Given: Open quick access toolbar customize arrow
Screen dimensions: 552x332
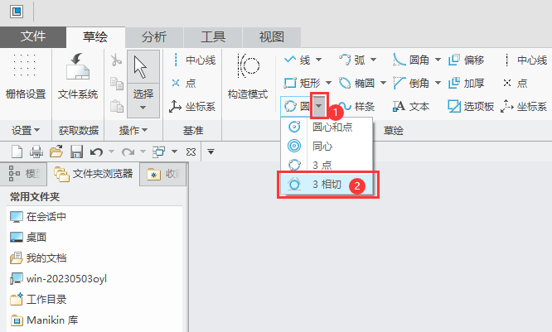Looking at the screenshot, I should click(x=211, y=152).
